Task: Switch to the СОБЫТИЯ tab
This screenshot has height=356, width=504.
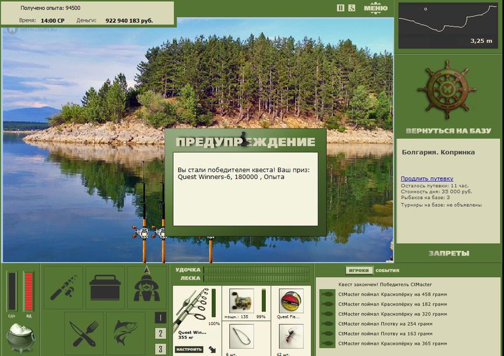Action: click(387, 270)
